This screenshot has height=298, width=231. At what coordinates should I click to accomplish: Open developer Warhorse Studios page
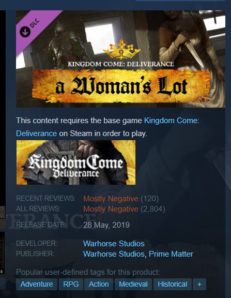[114, 244]
